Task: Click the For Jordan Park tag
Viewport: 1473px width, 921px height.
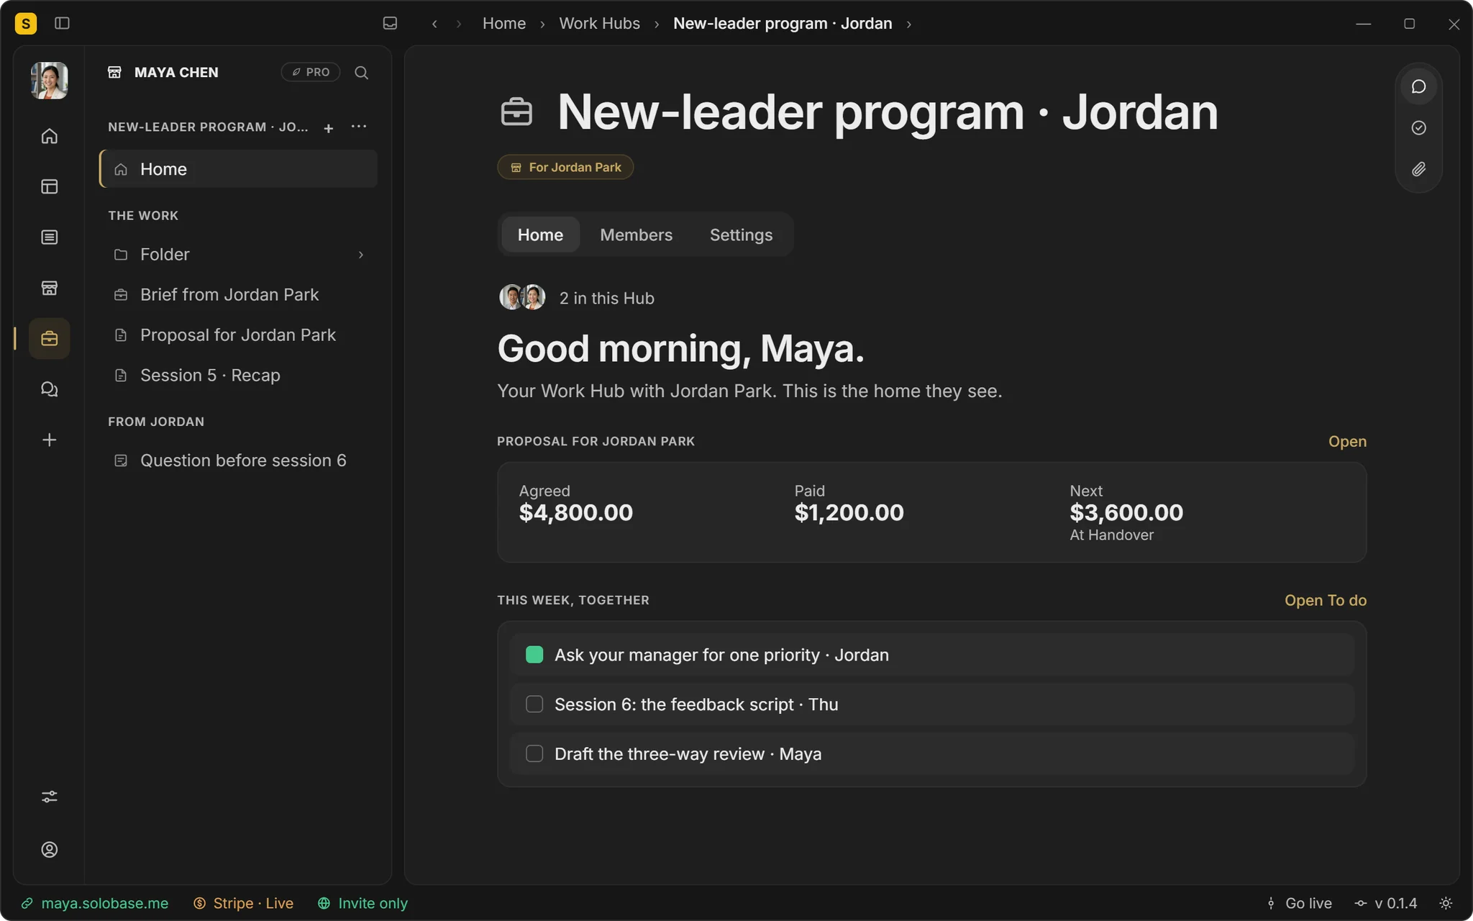Action: coord(565,167)
